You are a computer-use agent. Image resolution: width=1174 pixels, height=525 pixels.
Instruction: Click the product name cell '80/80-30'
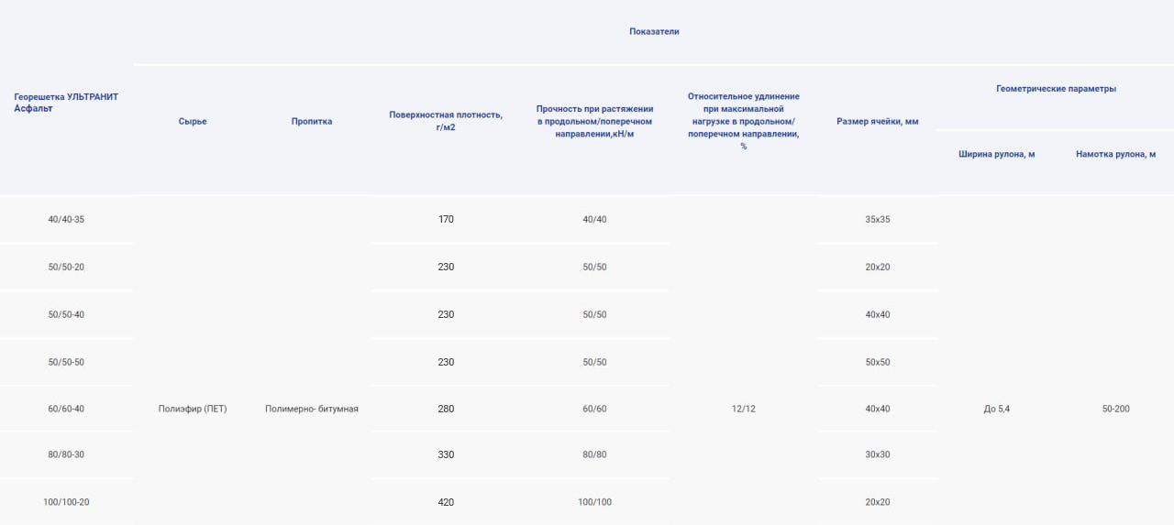[66, 454]
